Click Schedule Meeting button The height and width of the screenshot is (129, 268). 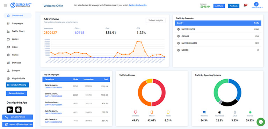click(17, 85)
